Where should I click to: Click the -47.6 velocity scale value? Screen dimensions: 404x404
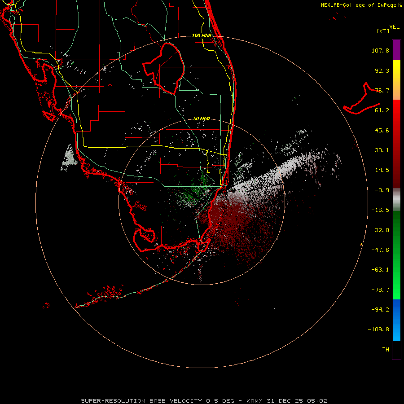tap(380, 250)
